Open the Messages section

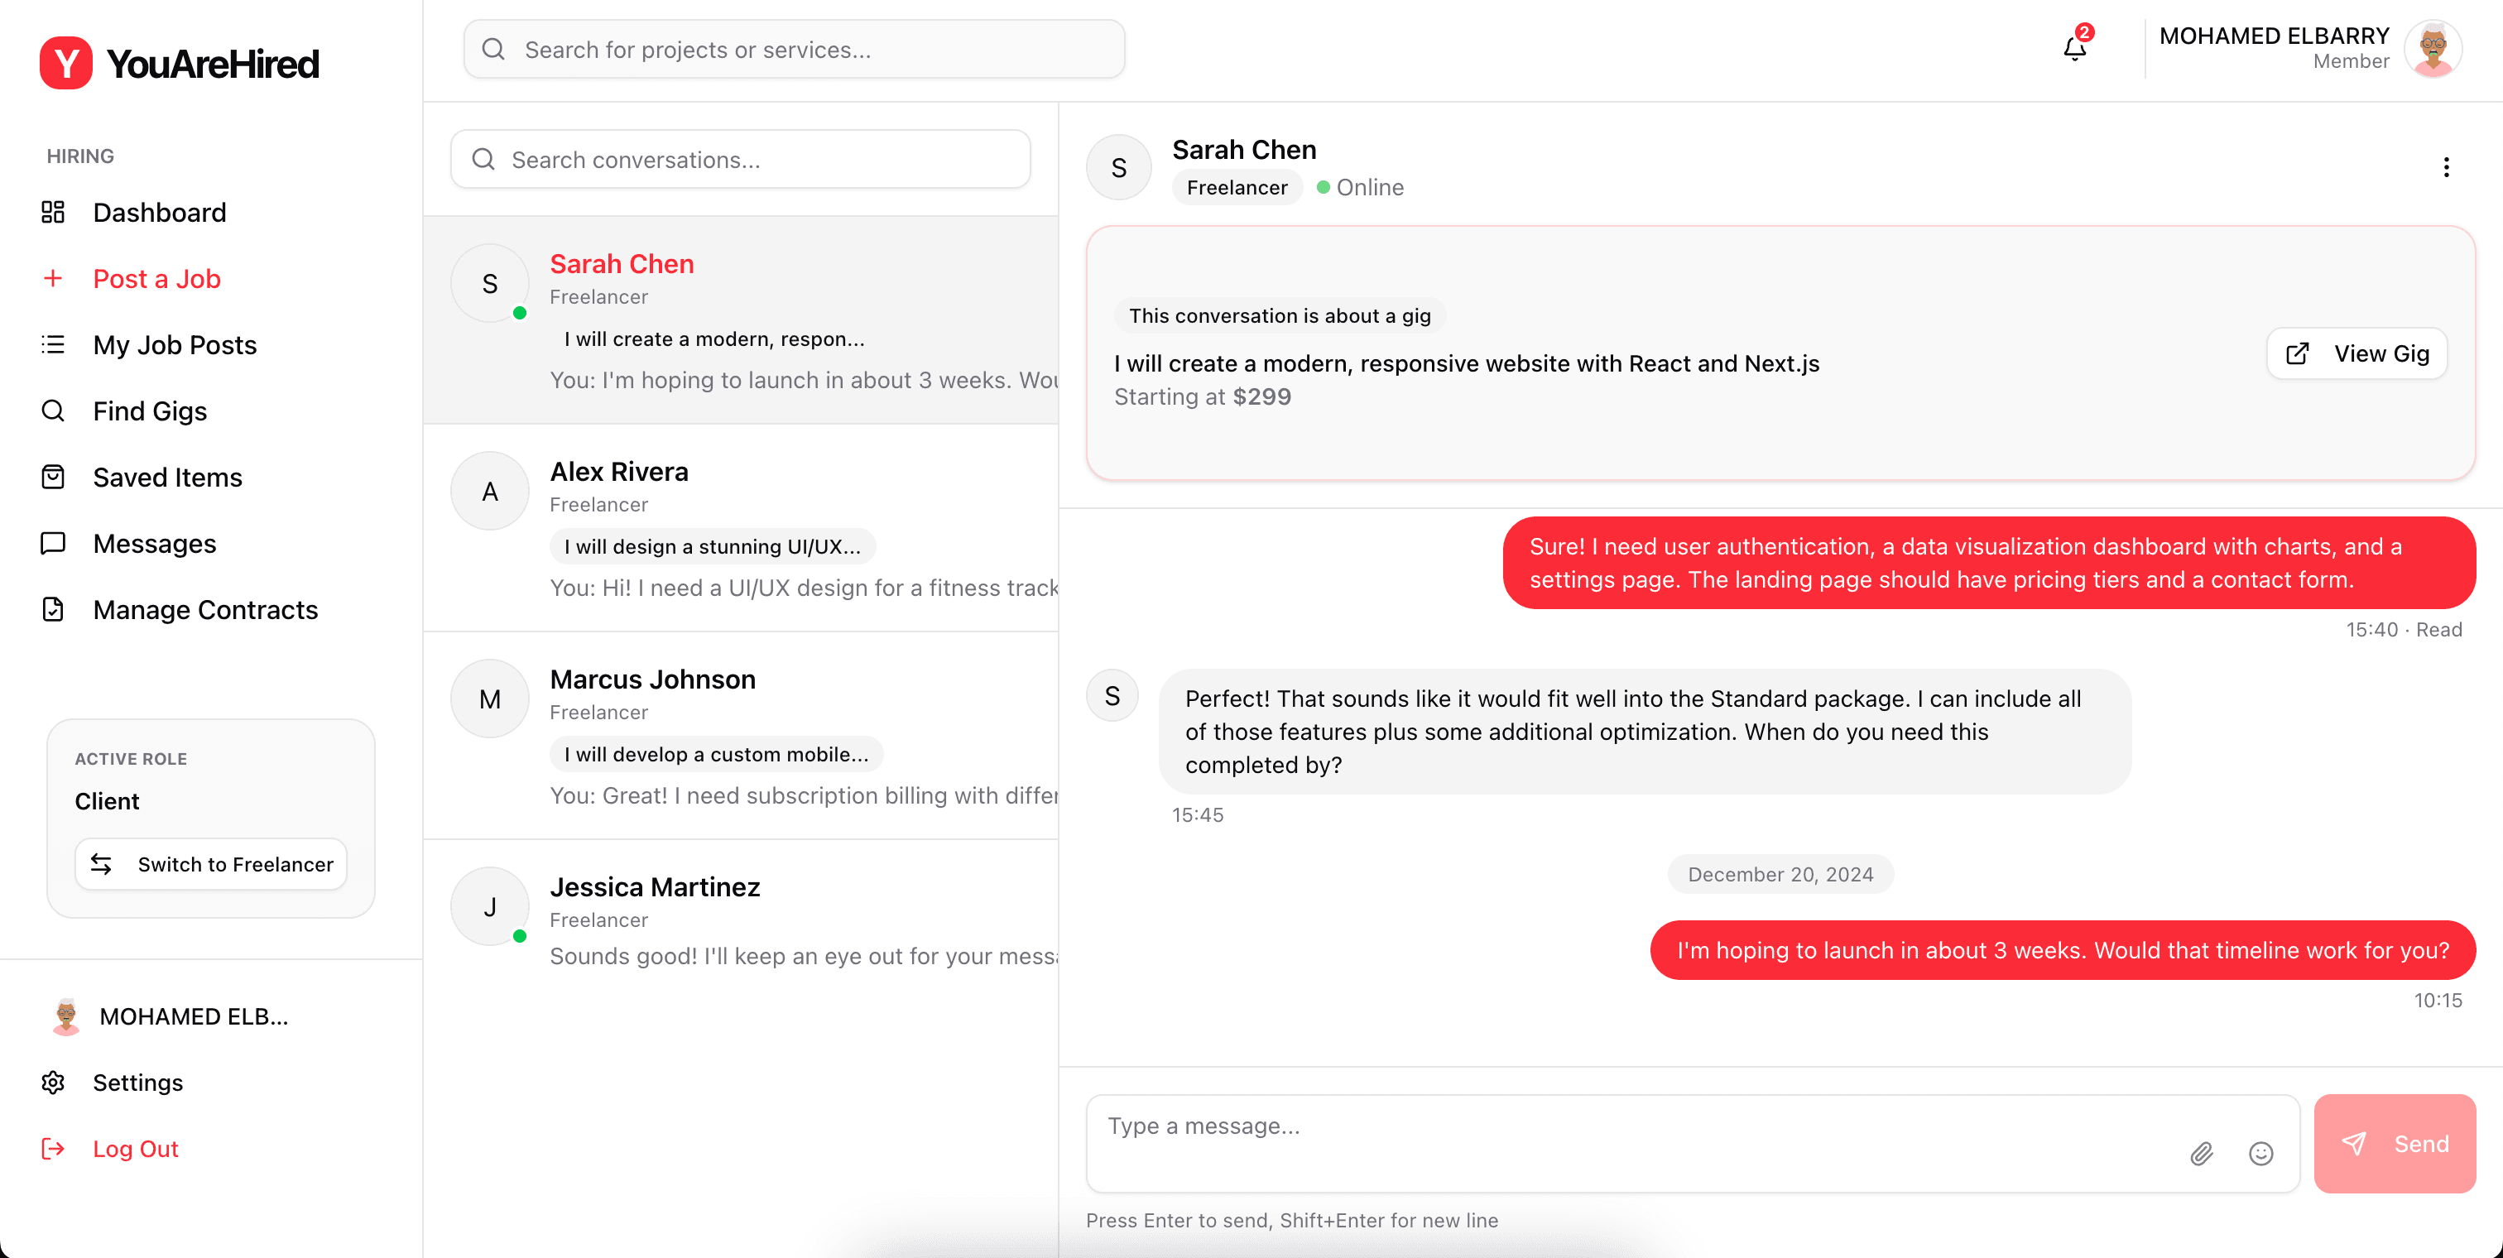click(x=155, y=543)
